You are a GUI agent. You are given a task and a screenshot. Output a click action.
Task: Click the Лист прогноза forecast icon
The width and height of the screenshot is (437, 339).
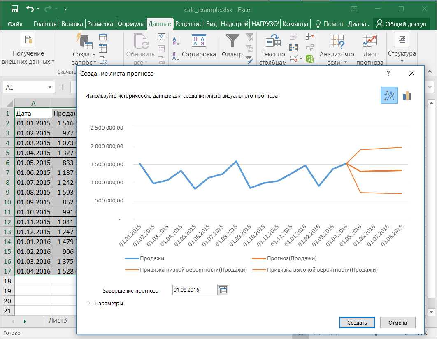tap(370, 41)
